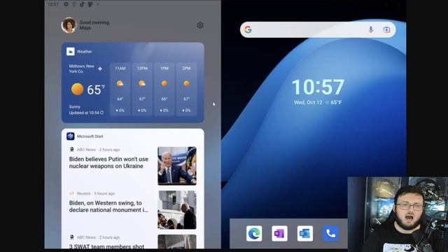
Task: Open Google Lens camera search
Action: [386, 29]
